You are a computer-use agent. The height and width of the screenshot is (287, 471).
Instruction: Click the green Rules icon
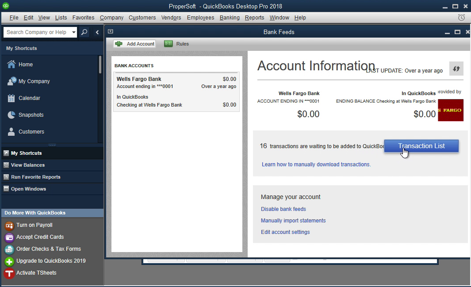168,44
